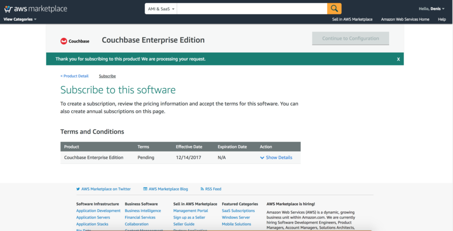Viewport: 453px width, 231px height.
Task: Open Seller Guide link
Action: click(184, 224)
